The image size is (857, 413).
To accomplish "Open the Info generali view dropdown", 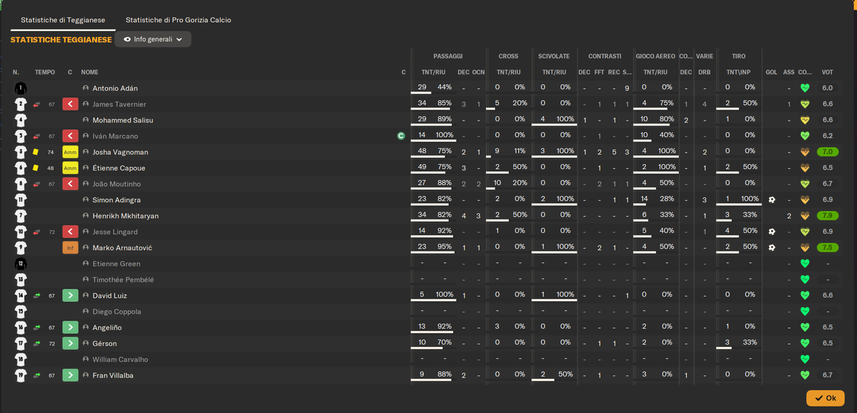I will [153, 39].
